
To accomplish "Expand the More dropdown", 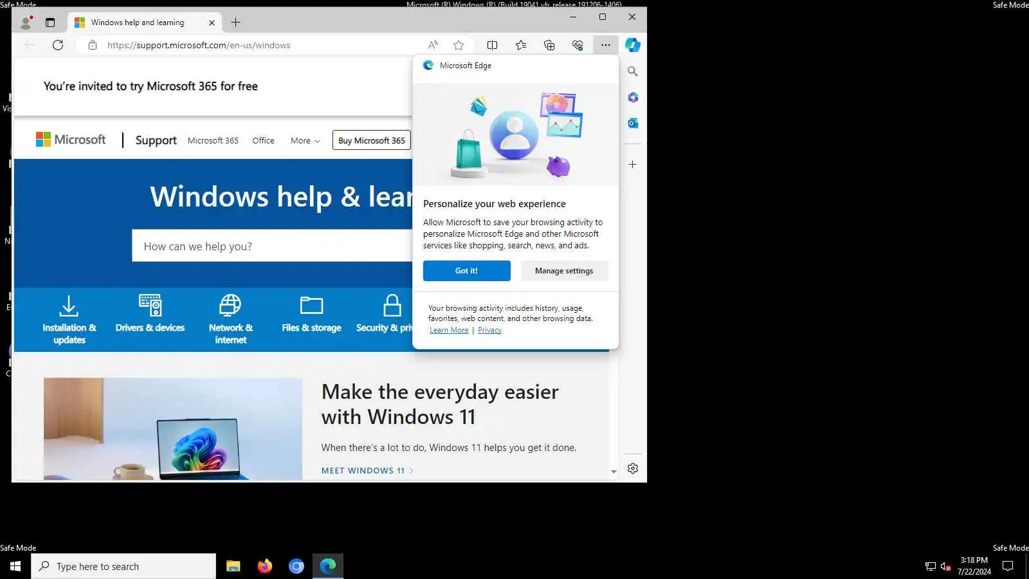I will tap(305, 140).
